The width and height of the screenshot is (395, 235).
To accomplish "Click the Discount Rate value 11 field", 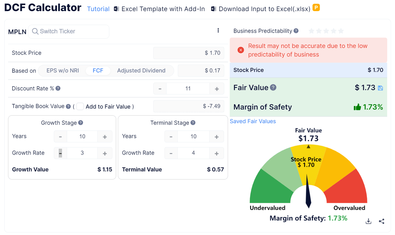I will pos(188,89).
